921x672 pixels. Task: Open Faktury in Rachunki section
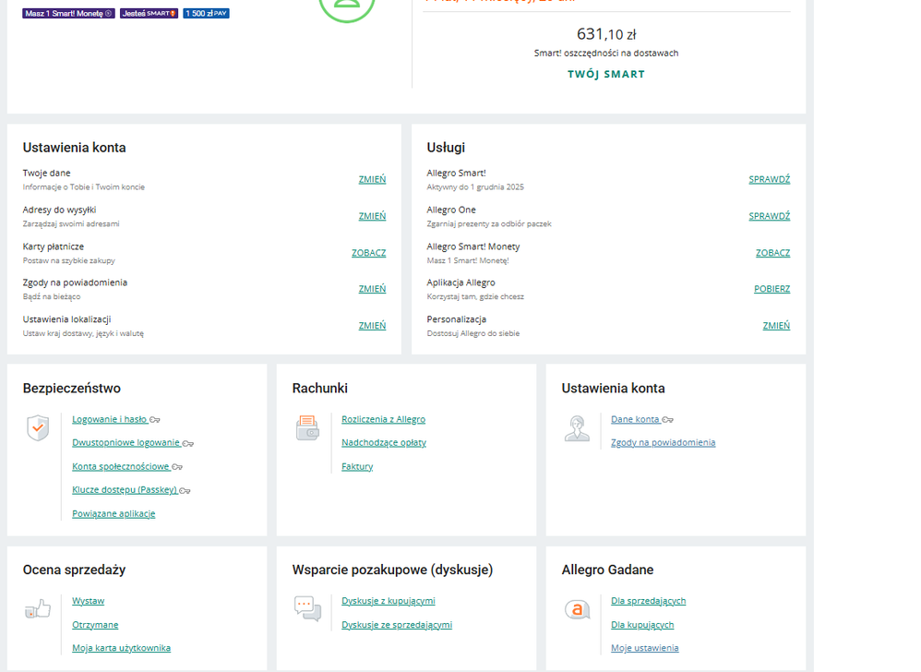pos(357,466)
